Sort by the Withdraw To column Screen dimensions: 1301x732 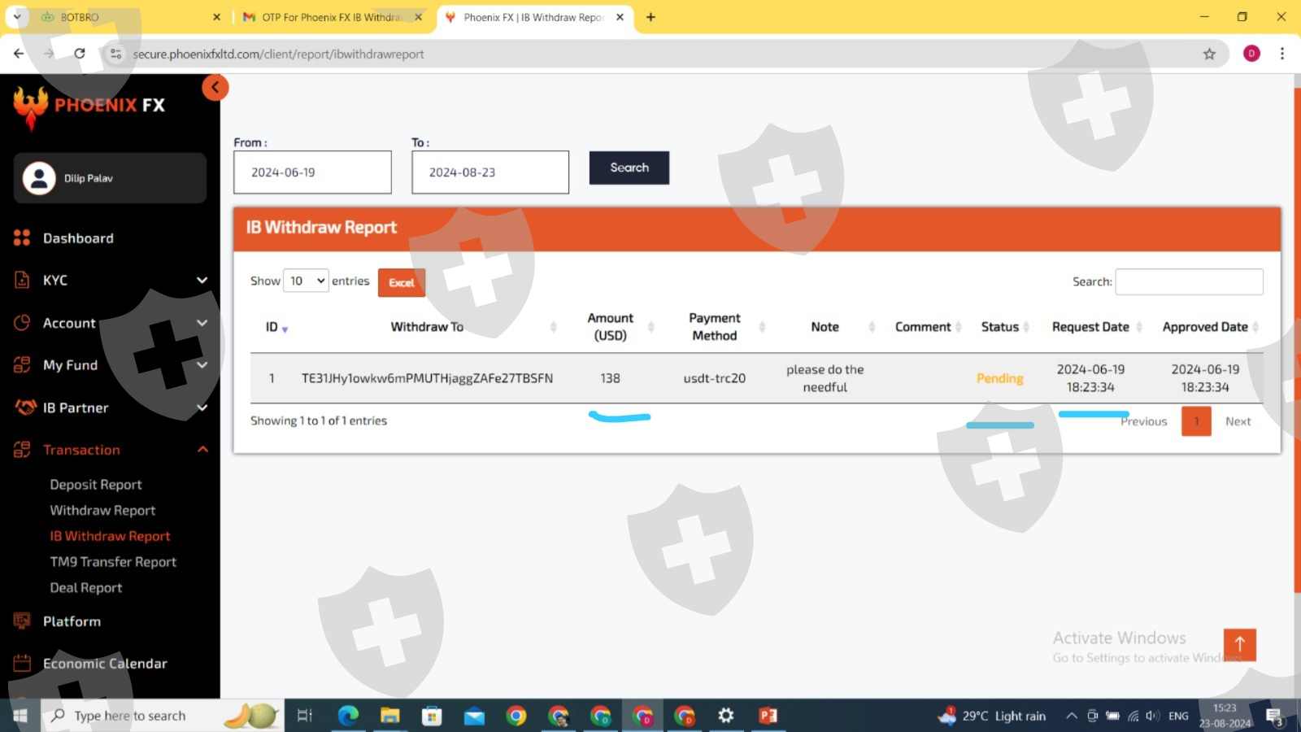[427, 327]
